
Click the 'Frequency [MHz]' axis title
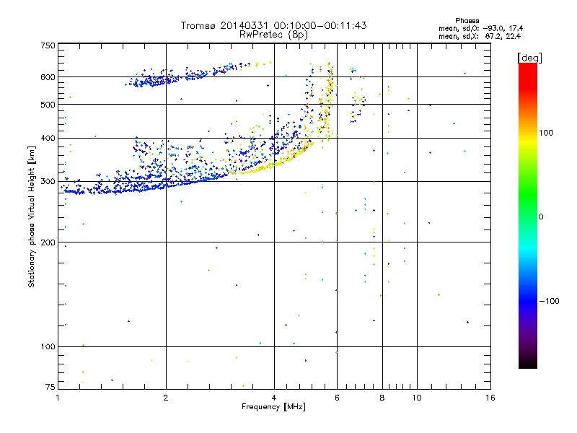(273, 407)
